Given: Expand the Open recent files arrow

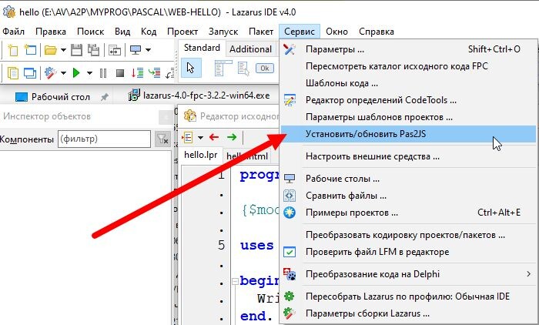Looking at the screenshot, I should [x=64, y=50].
